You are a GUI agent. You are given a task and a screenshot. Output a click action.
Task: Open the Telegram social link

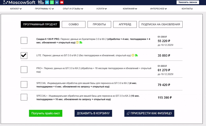click(x=47, y=2)
